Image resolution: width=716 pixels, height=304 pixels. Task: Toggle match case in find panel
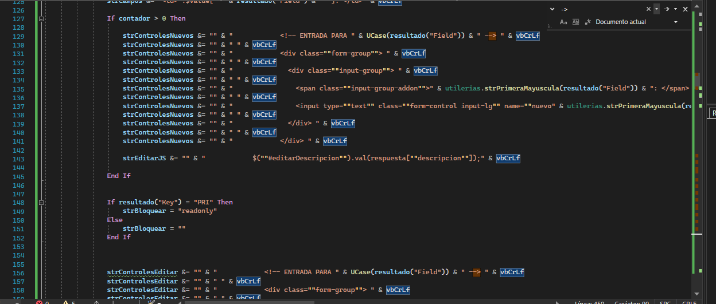coord(563,22)
